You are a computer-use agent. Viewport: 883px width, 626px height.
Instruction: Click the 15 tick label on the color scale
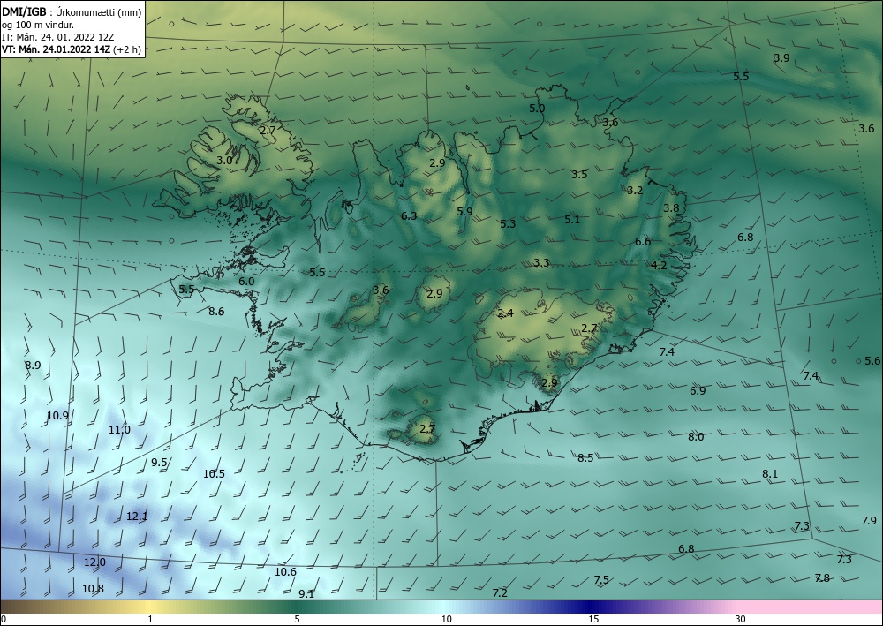[593, 619]
